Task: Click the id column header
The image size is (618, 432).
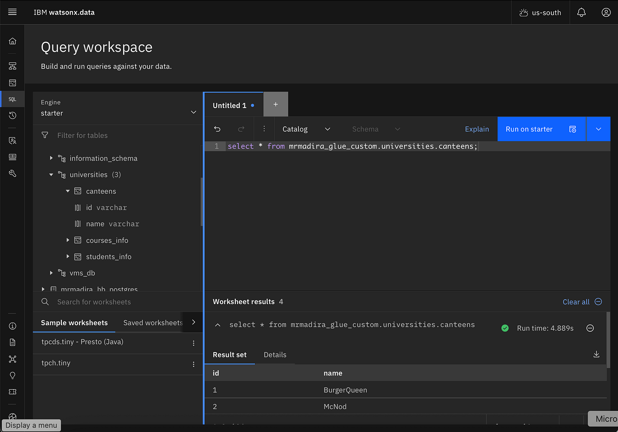Action: tap(216, 373)
